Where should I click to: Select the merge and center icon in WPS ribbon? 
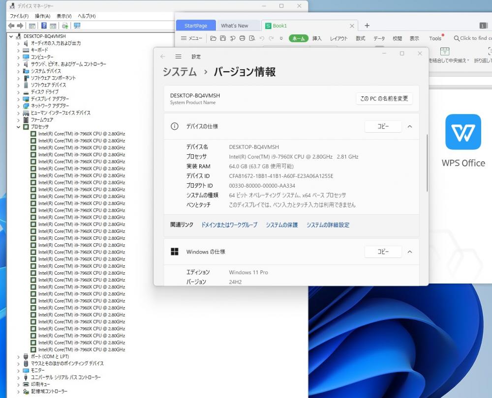445,51
